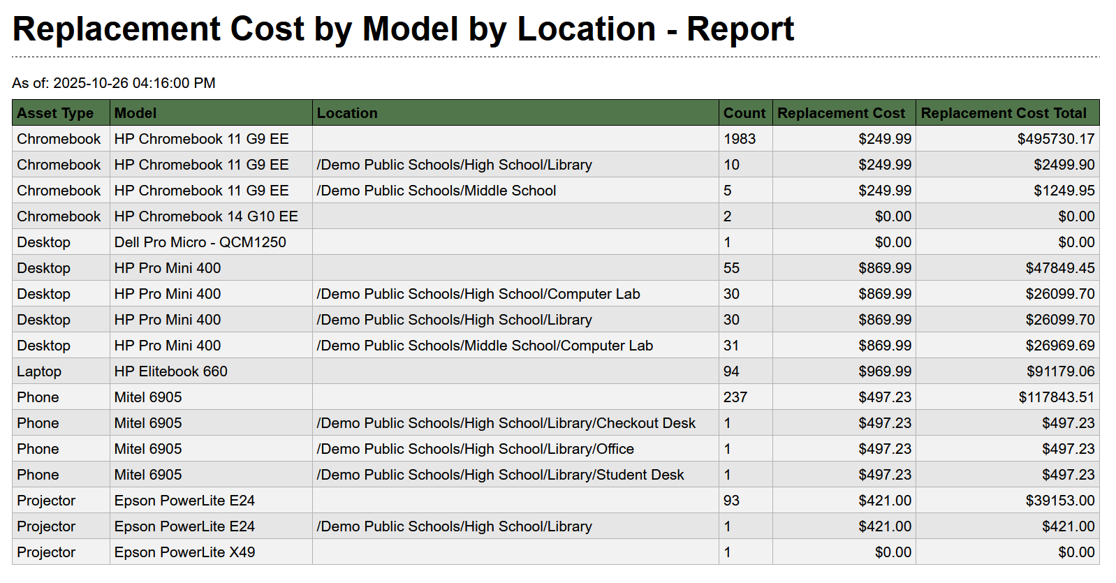Viewport: 1116px width, 583px height.
Task: Click the $495730.17 total cell
Action: [1055, 139]
